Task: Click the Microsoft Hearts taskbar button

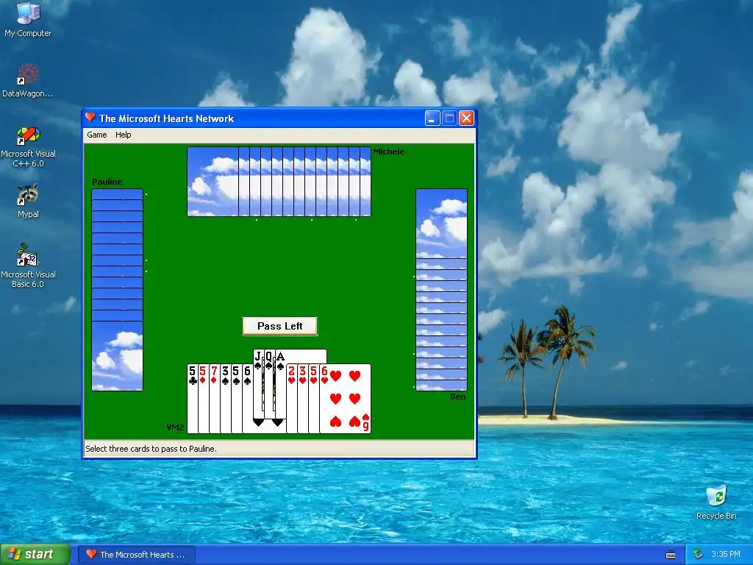Action: [x=137, y=555]
